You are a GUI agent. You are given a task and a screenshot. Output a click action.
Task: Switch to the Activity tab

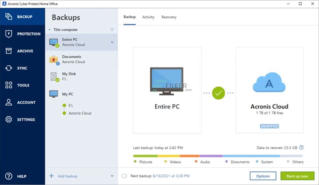pyautogui.click(x=148, y=17)
